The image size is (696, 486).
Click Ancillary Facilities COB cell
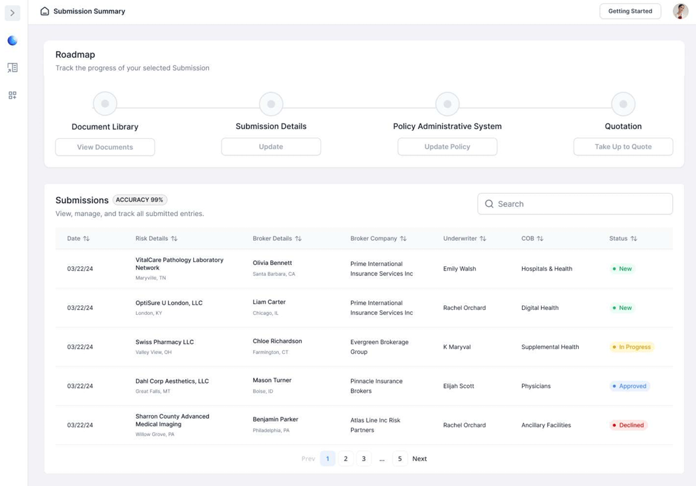coord(546,425)
